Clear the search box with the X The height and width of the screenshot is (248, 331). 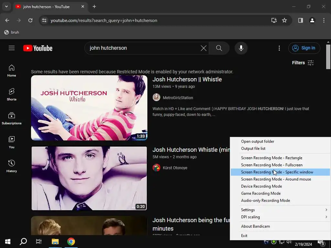click(204, 48)
